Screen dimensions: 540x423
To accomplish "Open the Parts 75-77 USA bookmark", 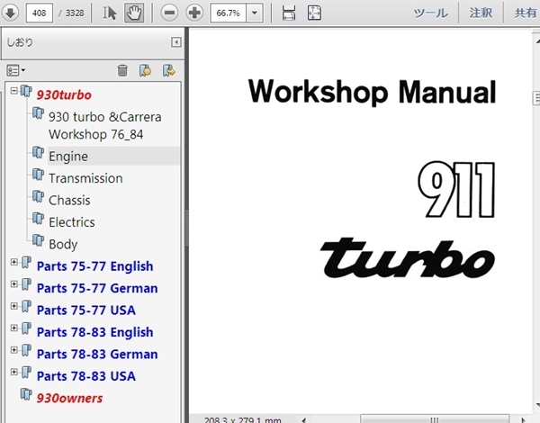I will (x=86, y=310).
